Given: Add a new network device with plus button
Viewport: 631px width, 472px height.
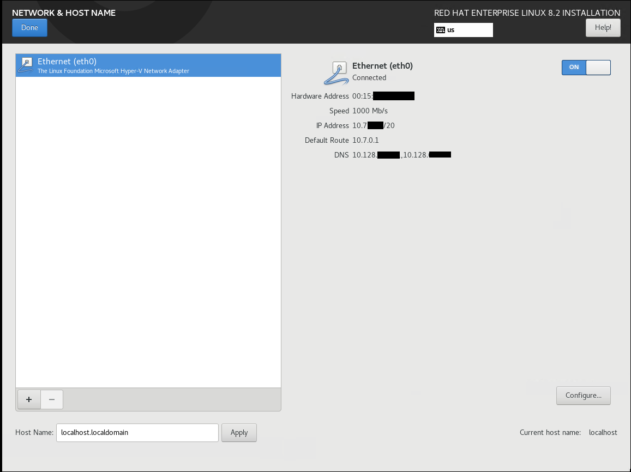Looking at the screenshot, I should point(29,400).
